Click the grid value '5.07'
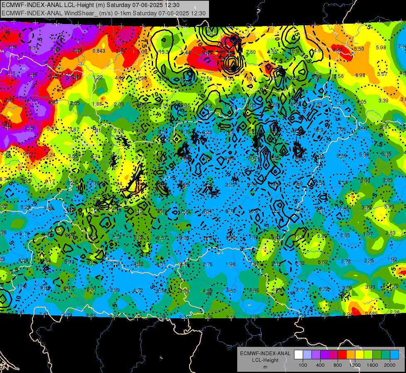The width and height of the screenshot is (406, 373). click(x=382, y=74)
